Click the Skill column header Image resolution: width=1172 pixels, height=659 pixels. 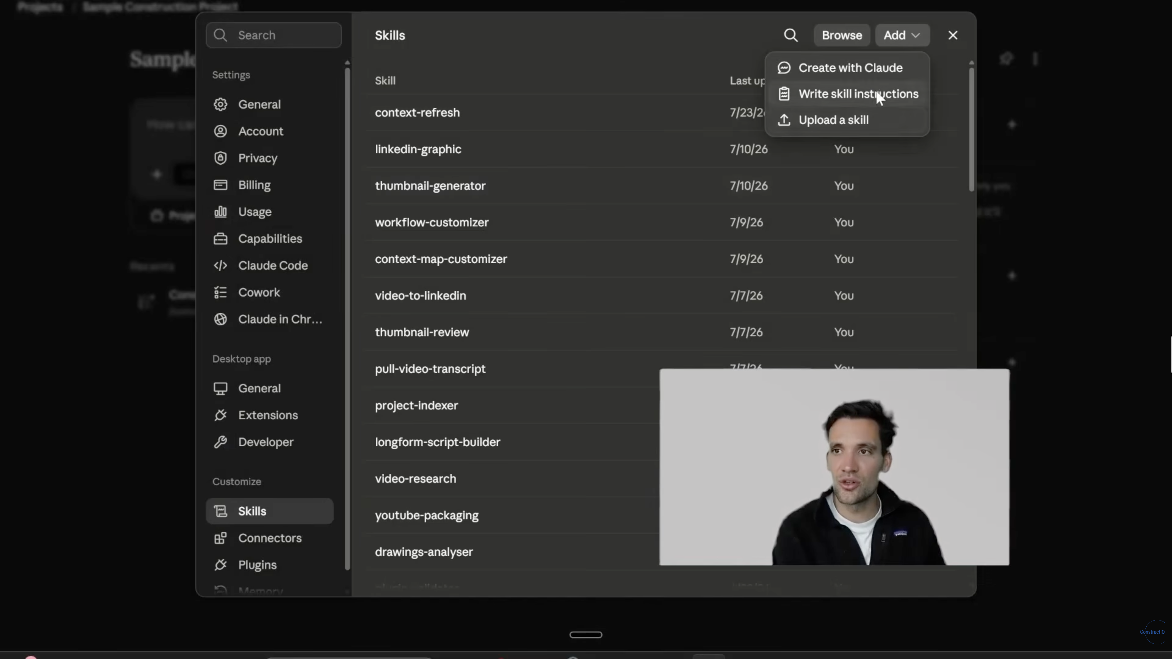[385, 81]
